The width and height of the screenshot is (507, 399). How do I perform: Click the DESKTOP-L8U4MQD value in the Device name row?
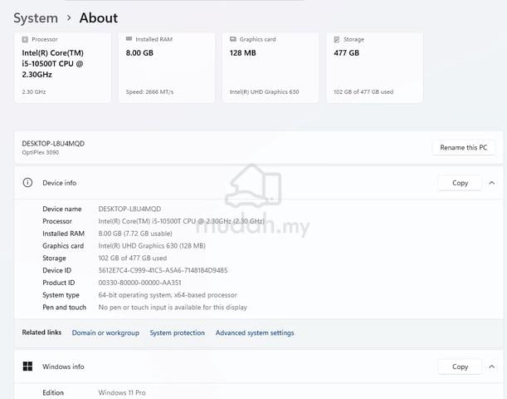click(129, 209)
